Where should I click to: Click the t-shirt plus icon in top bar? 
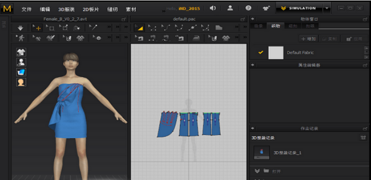tap(266, 8)
